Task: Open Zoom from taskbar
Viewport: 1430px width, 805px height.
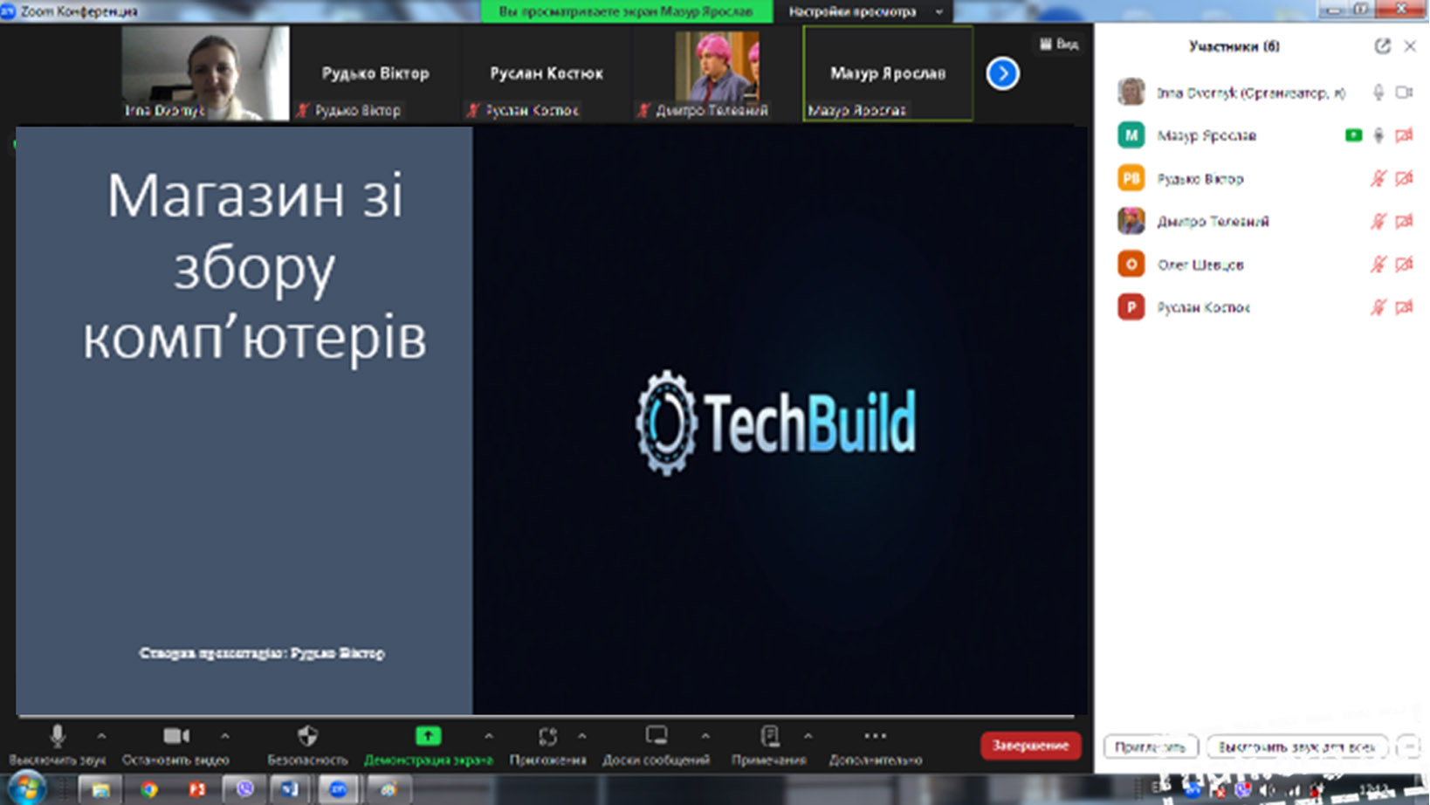Action: (339, 789)
